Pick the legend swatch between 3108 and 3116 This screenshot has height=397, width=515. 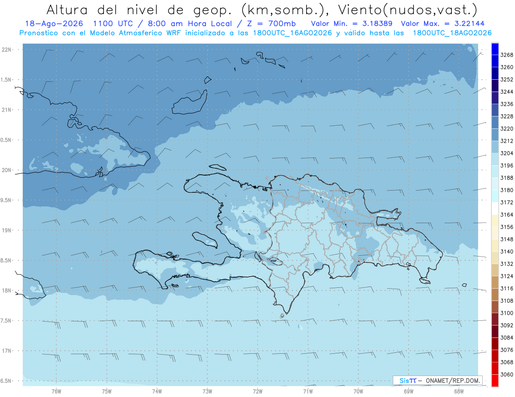(x=494, y=295)
